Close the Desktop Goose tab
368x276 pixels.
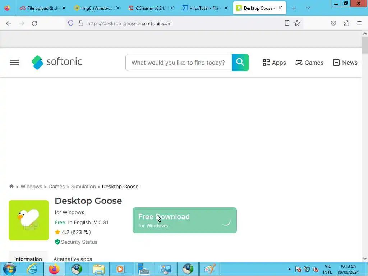click(x=280, y=8)
